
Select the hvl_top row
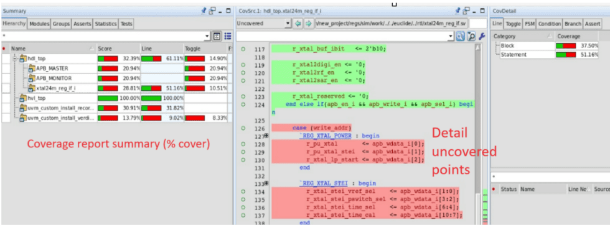(117, 98)
